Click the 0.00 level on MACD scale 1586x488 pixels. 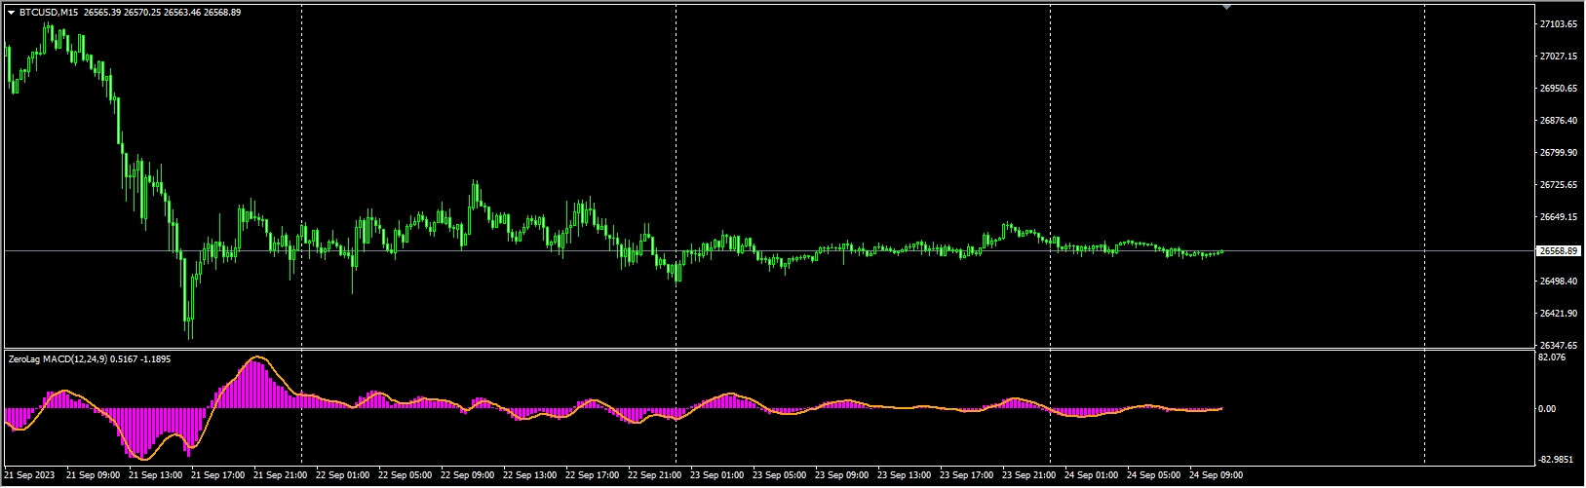click(1546, 409)
